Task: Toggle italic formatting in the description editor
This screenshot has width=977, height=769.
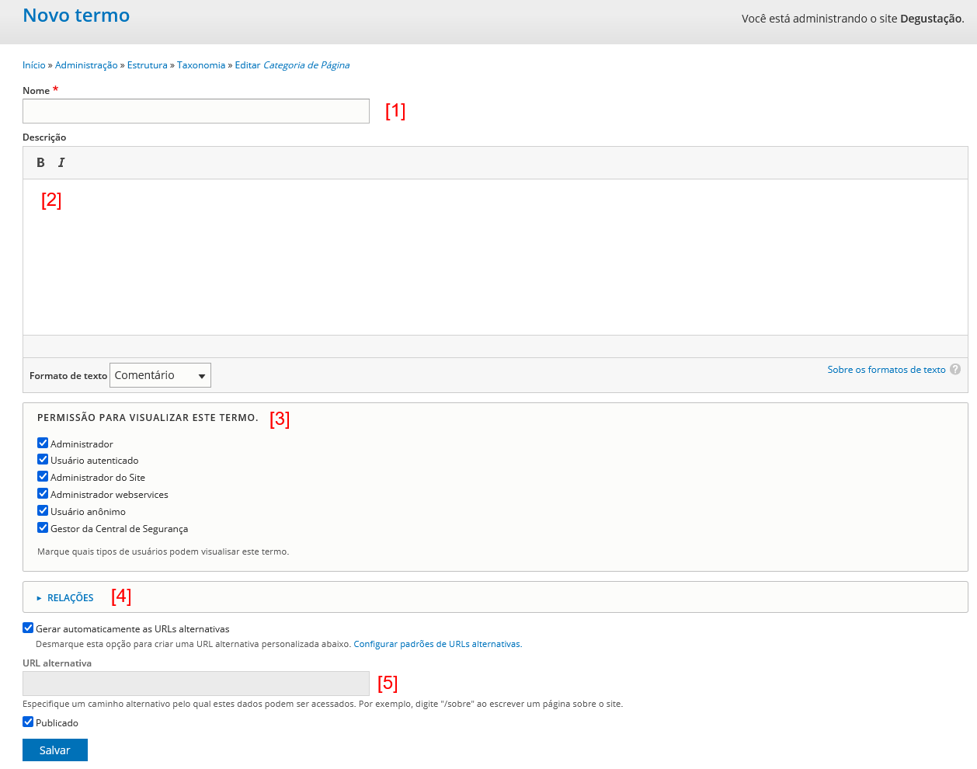Action: pyautogui.click(x=61, y=162)
